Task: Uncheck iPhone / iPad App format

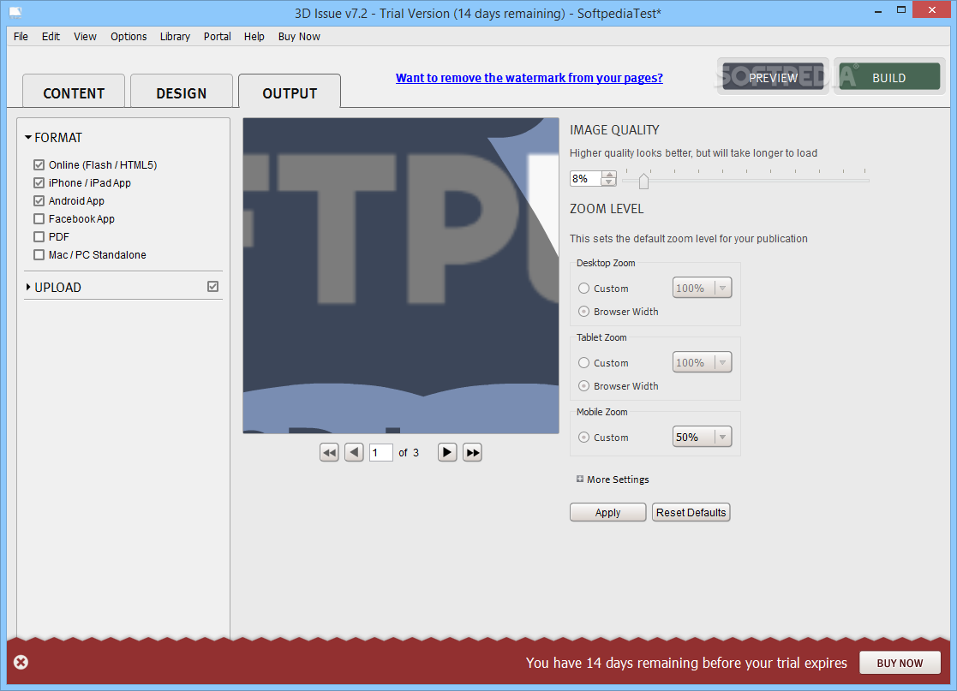Action: click(x=39, y=183)
